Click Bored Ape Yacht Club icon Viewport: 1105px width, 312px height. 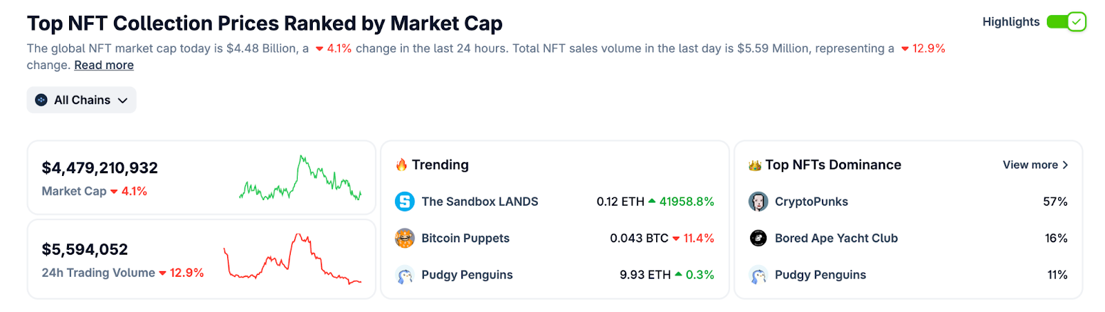[758, 238]
